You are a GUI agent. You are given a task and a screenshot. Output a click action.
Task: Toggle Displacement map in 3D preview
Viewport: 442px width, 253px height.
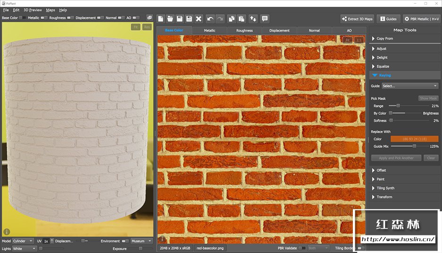[x=100, y=18]
